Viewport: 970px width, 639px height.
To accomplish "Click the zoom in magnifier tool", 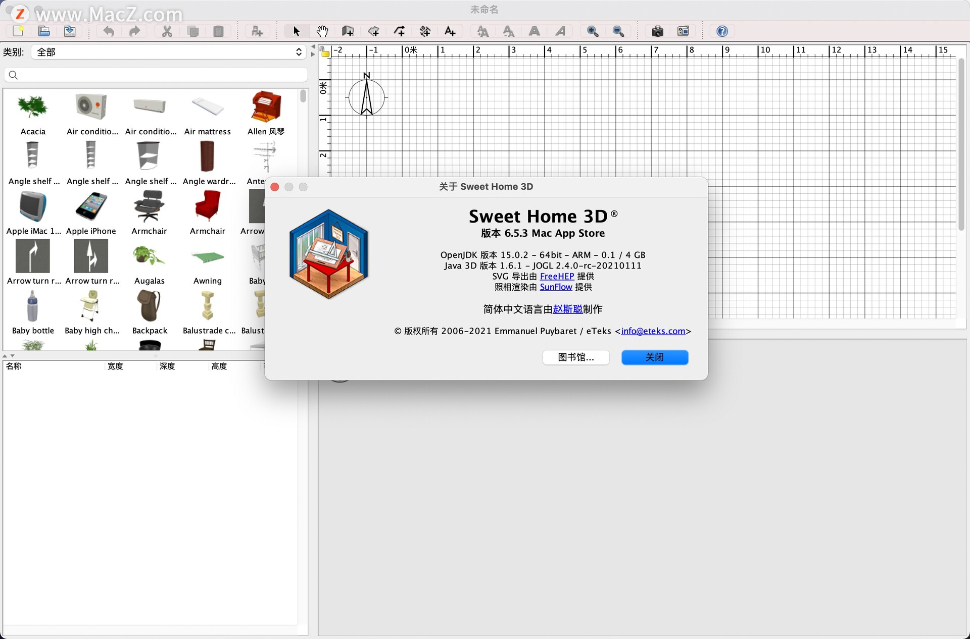I will [x=593, y=31].
